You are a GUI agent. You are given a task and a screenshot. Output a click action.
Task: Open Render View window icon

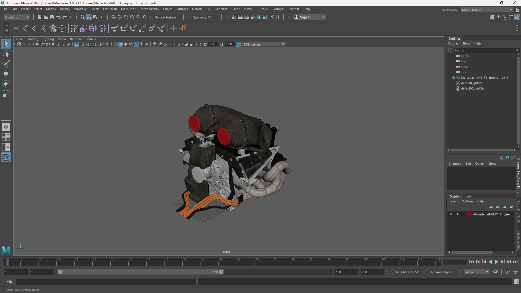pyautogui.click(x=234, y=17)
